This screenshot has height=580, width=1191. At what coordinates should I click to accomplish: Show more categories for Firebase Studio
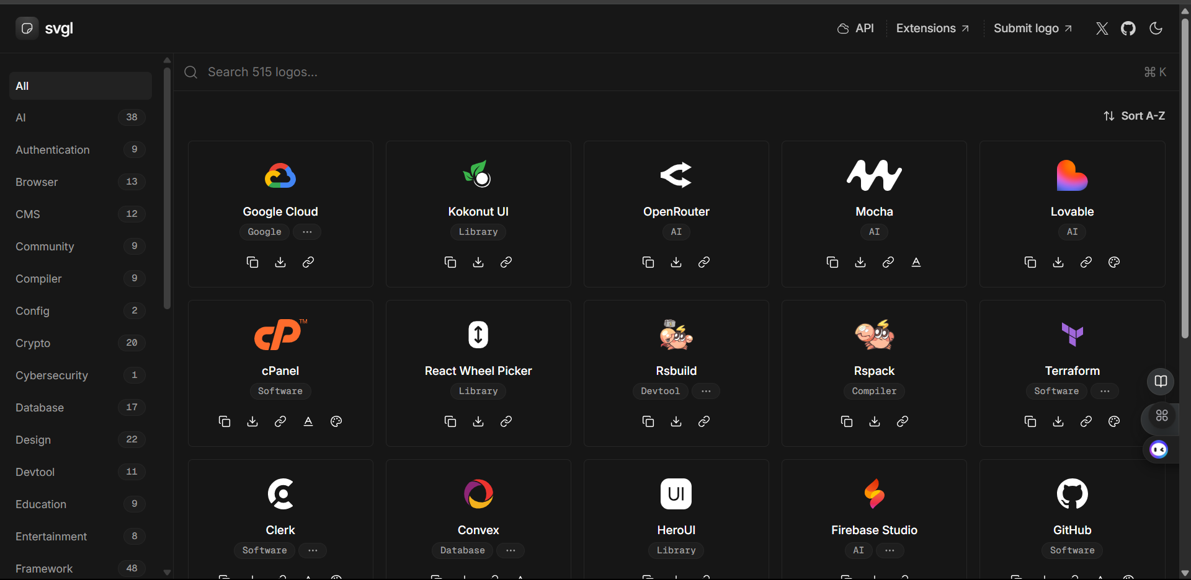[890, 550]
